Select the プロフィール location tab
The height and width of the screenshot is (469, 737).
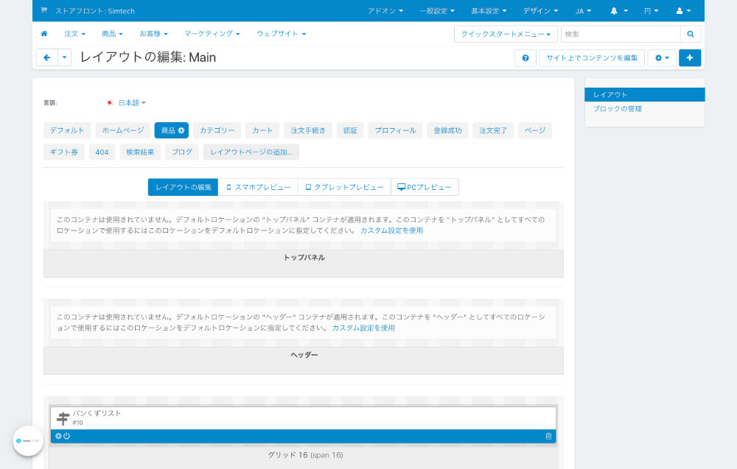coord(395,130)
